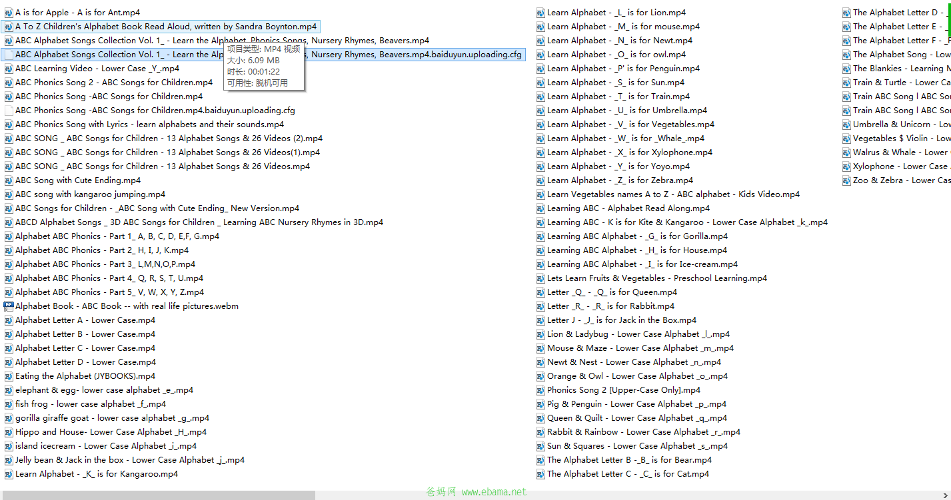Click the icon next to 'ABC Learning Video - Lower Case _Y_.mp4'
This screenshot has width=951, height=500.
coord(9,69)
